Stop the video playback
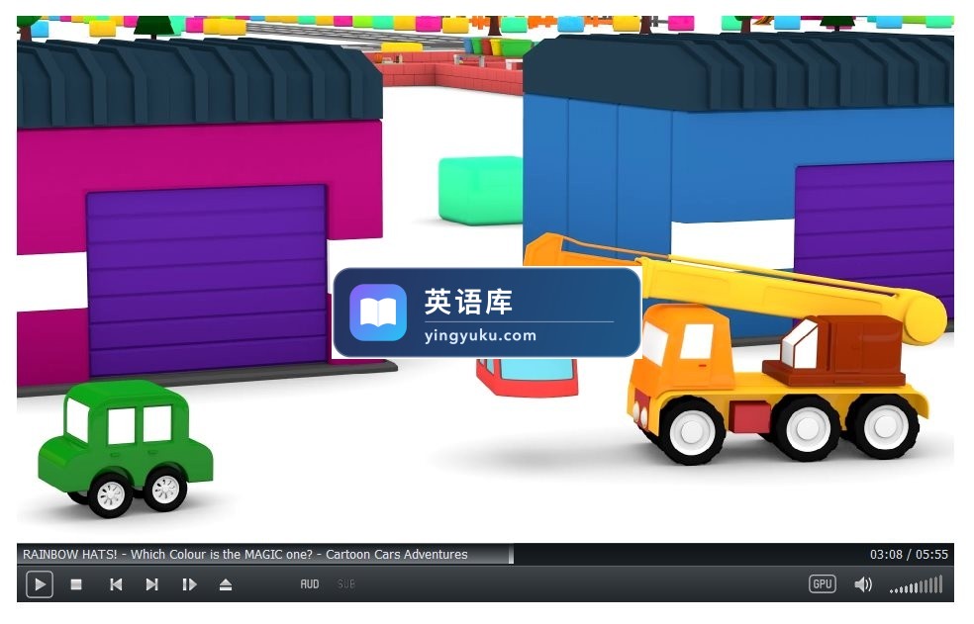The width and height of the screenshot is (974, 624). pyautogui.click(x=76, y=584)
